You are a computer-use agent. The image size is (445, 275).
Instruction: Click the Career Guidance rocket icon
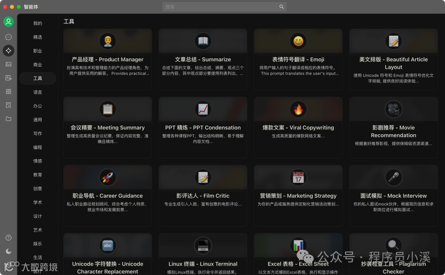[108, 177]
